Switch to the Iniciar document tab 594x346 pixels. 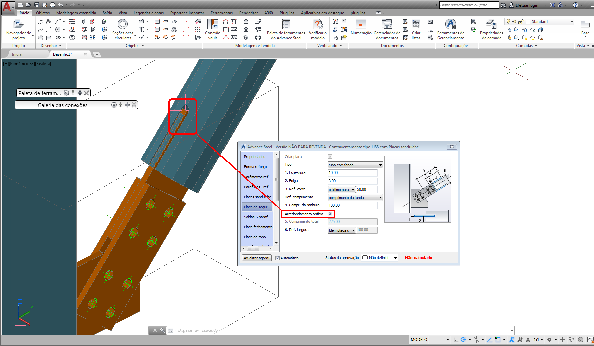(17, 54)
